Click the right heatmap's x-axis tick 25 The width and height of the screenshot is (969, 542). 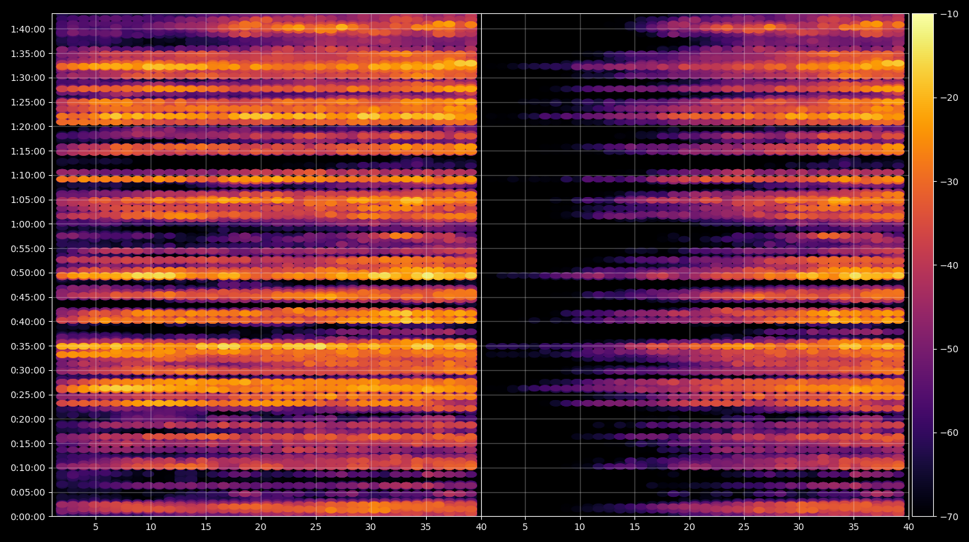[x=744, y=527]
